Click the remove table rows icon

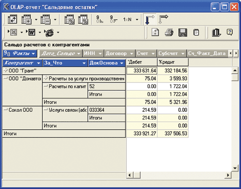pyautogui.click(x=45, y=19)
